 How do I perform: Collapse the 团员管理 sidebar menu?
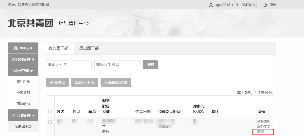click(x=23, y=71)
